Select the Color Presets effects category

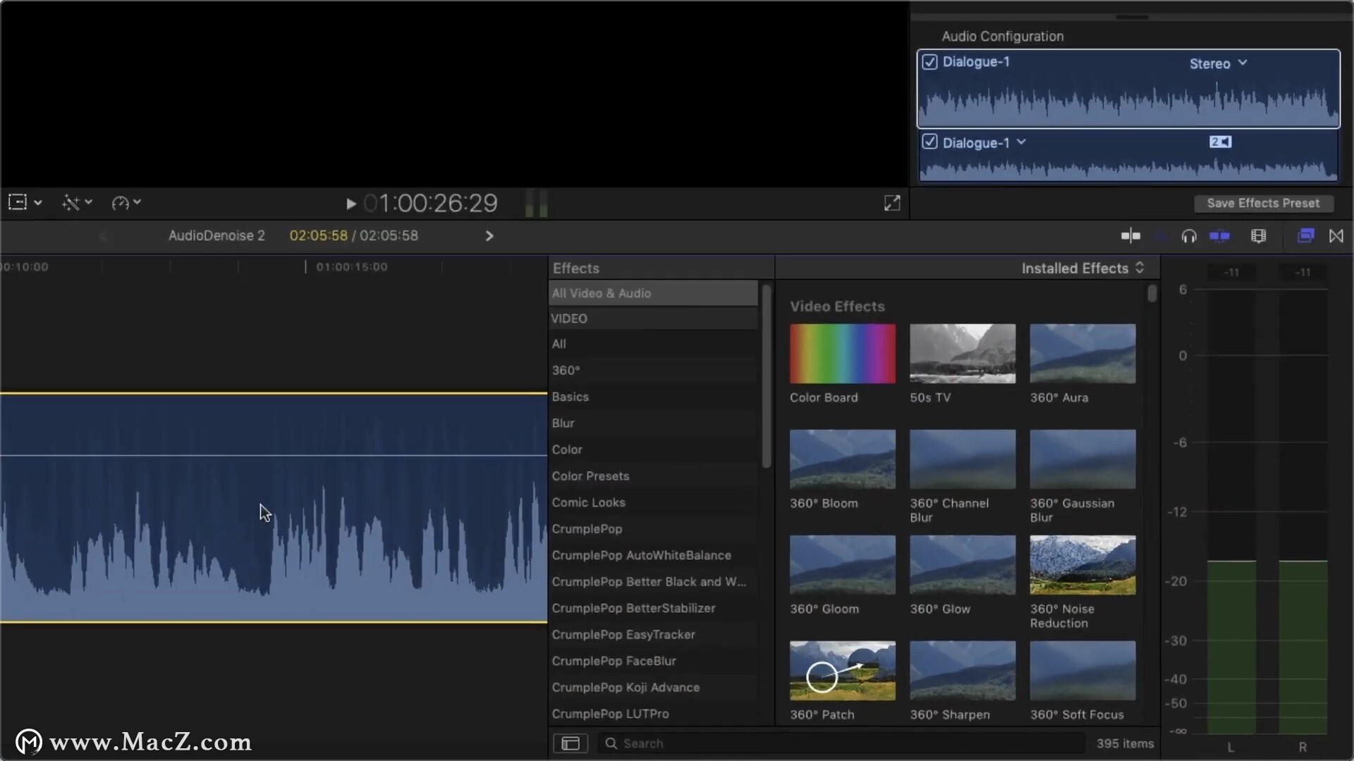click(590, 476)
